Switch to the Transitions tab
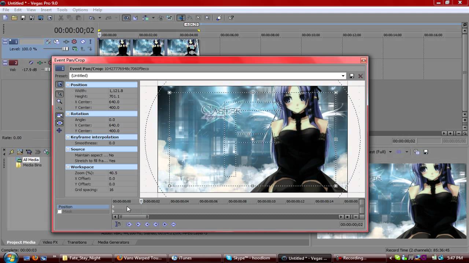 point(77,242)
